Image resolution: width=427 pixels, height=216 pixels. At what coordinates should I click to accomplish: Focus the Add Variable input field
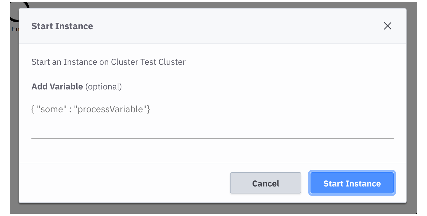[x=213, y=120]
